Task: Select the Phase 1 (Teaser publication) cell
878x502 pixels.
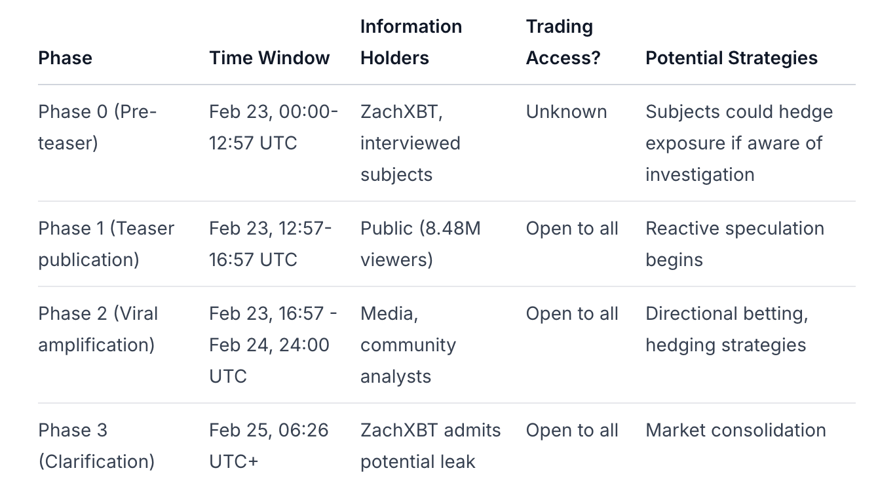Action: (x=106, y=244)
